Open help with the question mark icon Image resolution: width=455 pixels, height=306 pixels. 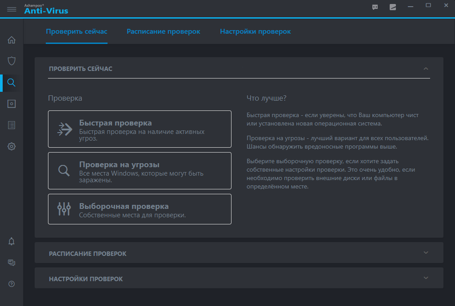12,284
